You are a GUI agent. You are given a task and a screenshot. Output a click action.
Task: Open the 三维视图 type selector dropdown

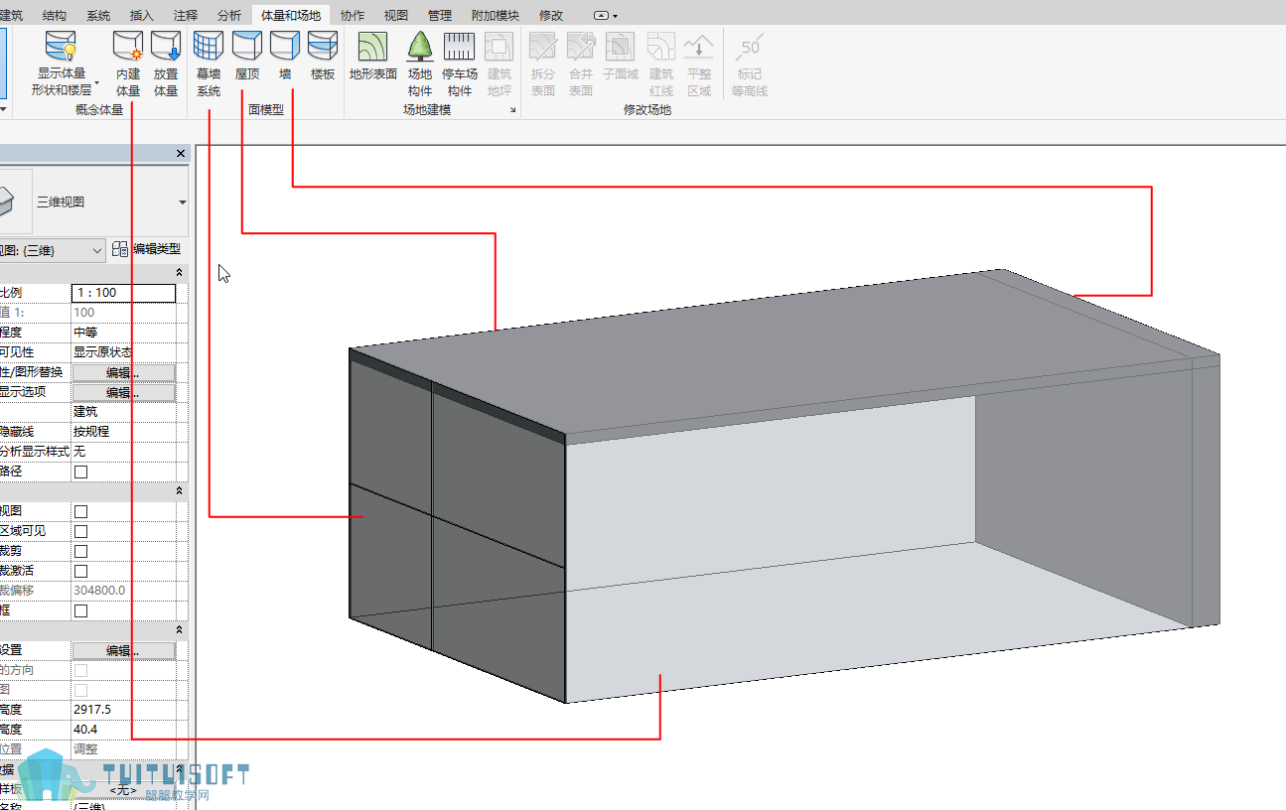click(x=183, y=202)
